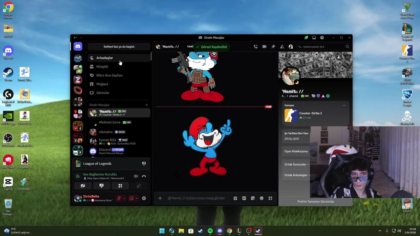Viewport: 420px width, 236px height.
Task: Open ŞirinBaba user profile panel
Action: [94, 198]
